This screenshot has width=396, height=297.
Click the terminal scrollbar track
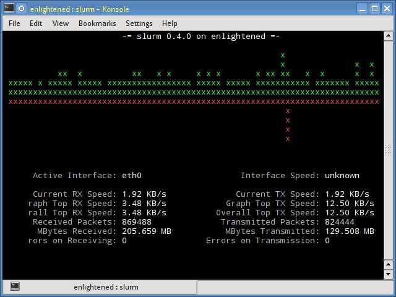[x=388, y=150]
